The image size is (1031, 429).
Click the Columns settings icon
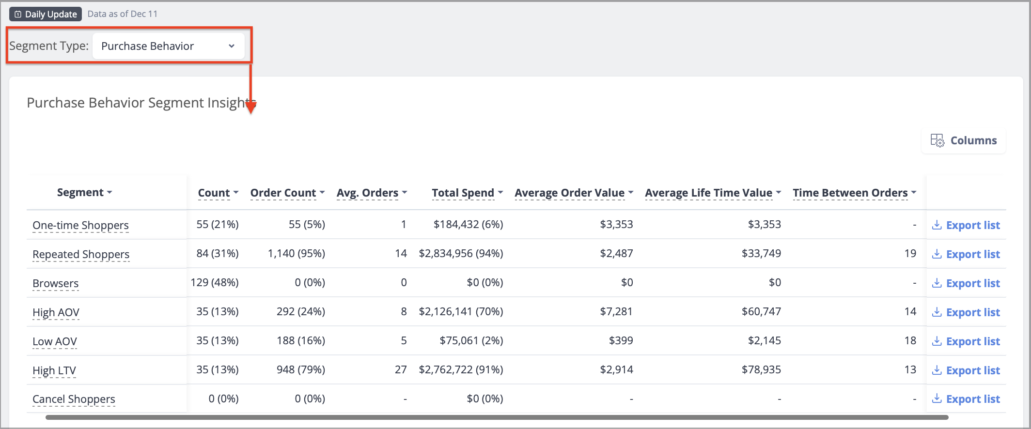pos(937,140)
